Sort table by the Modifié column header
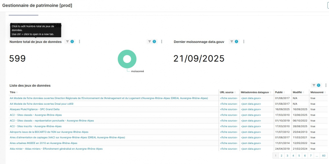 (297, 92)
